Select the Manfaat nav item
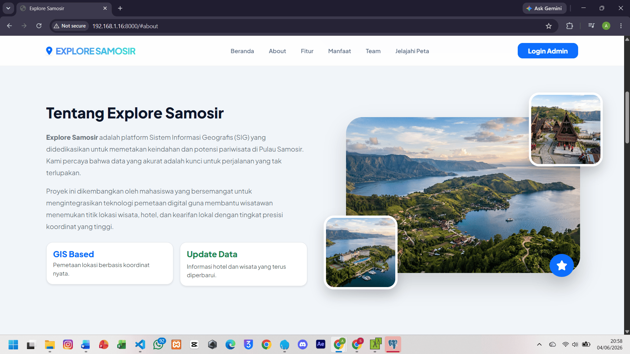The image size is (630, 354). tap(339, 51)
